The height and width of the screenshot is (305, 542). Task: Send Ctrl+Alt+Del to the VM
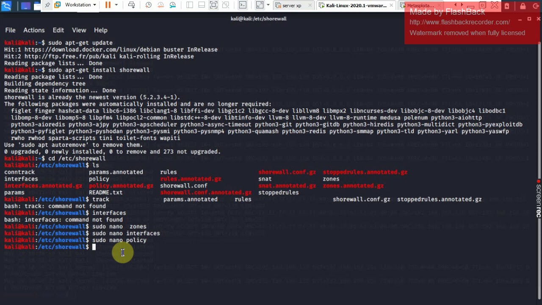pos(132,5)
